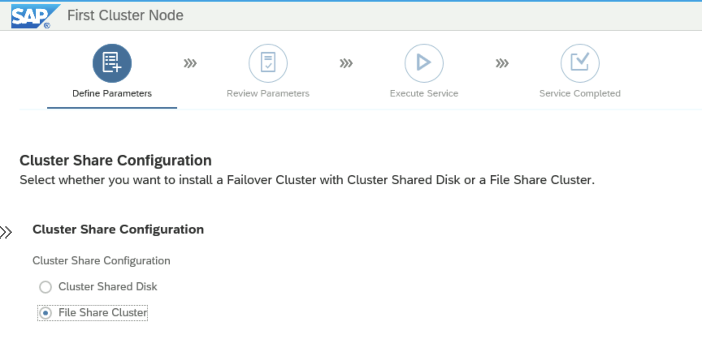Click the Cluster Shared Disk option label

[x=108, y=287]
